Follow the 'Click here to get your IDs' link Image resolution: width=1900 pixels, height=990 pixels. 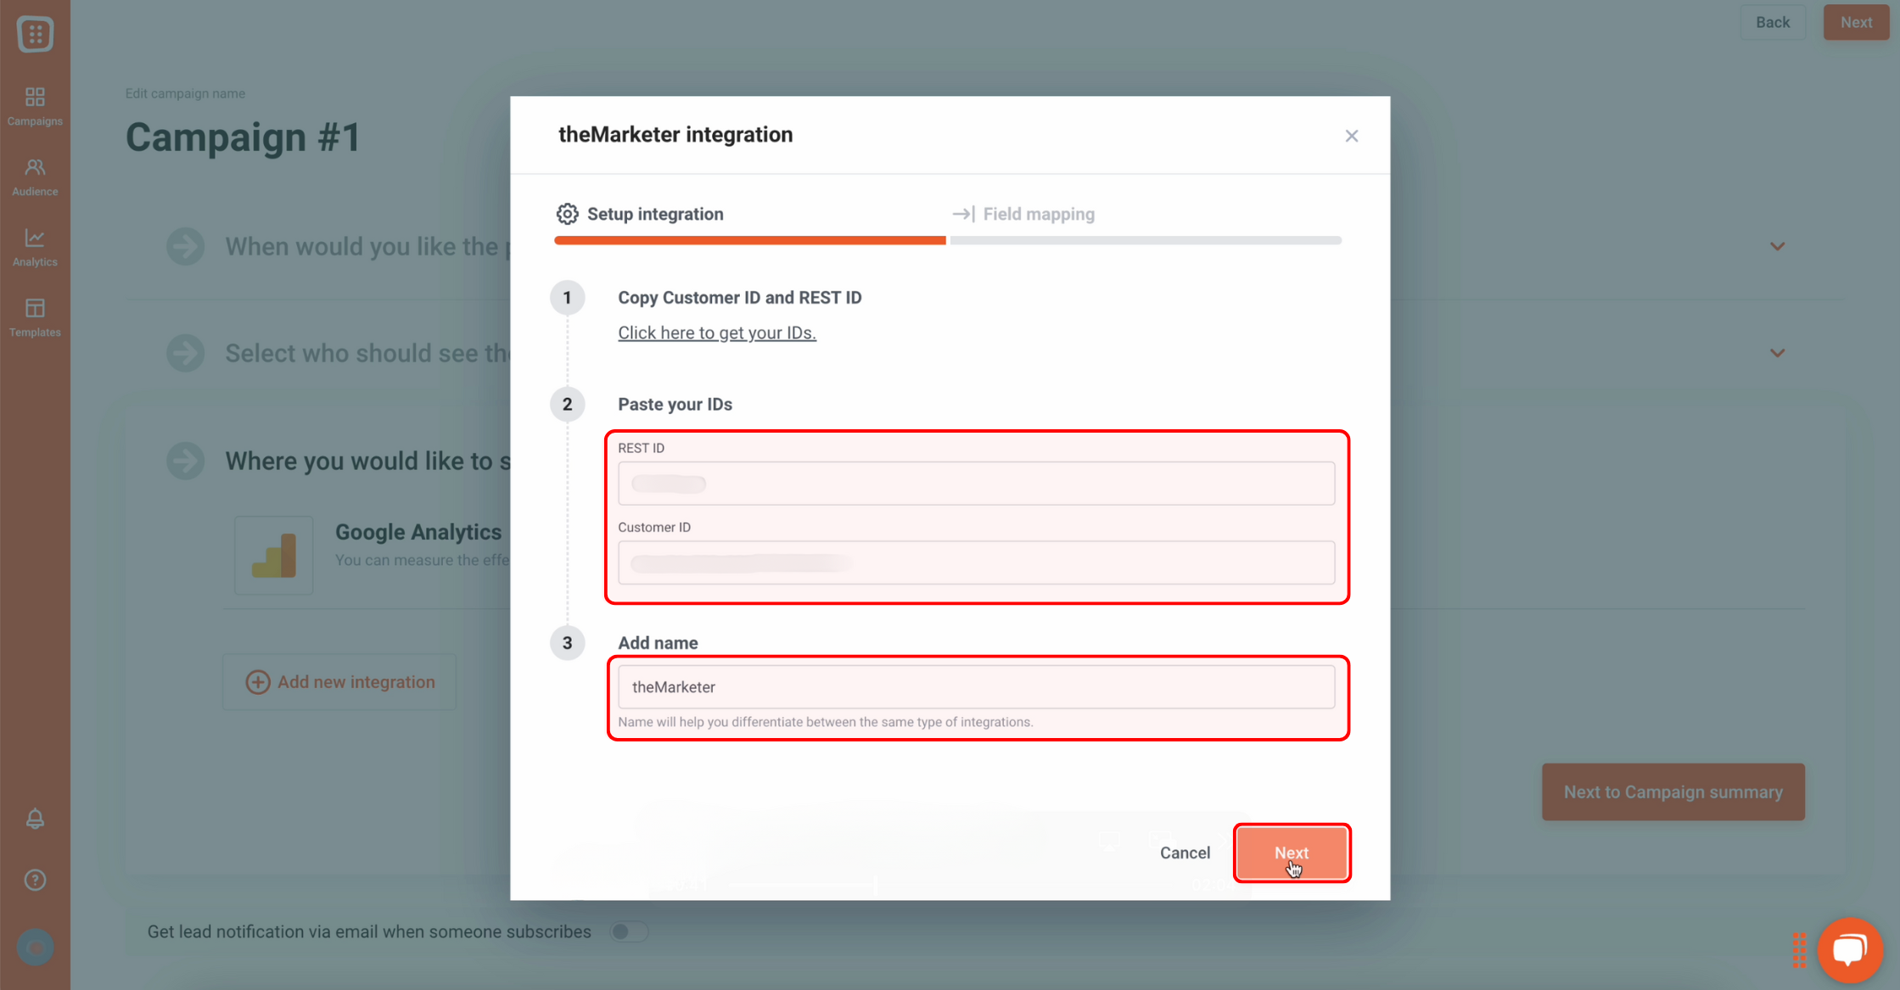(x=717, y=333)
